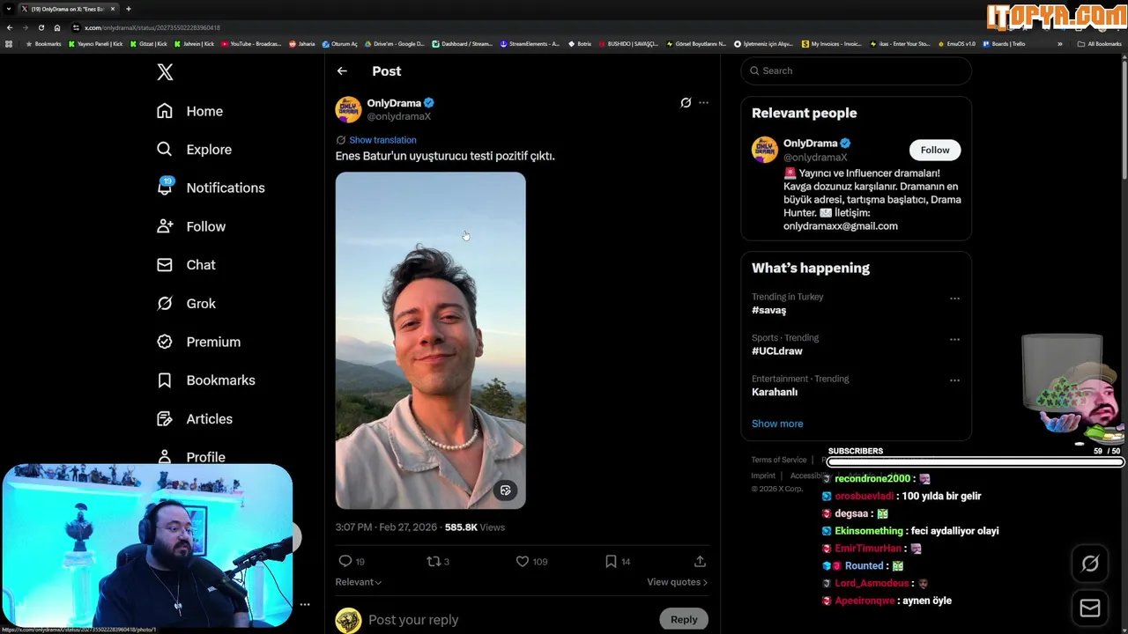Screen dimensions: 1128x634
Task: Open the Explore section
Action: [194, 150]
